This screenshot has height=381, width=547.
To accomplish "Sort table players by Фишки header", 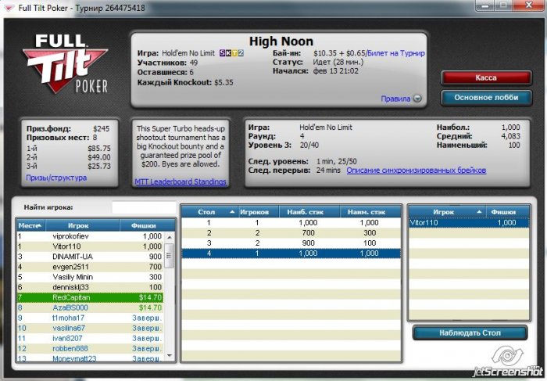I will coord(508,212).
